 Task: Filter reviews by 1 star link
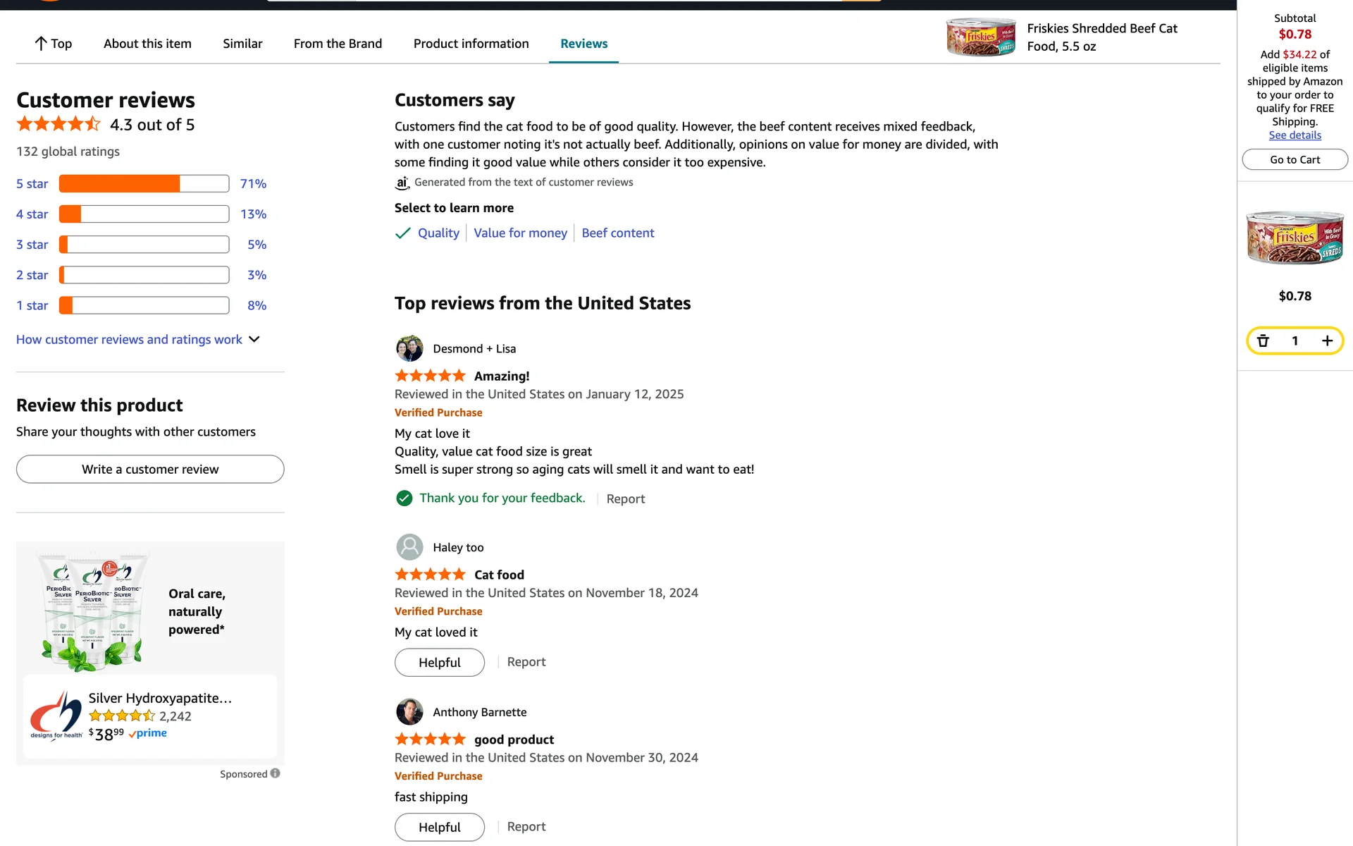32,306
